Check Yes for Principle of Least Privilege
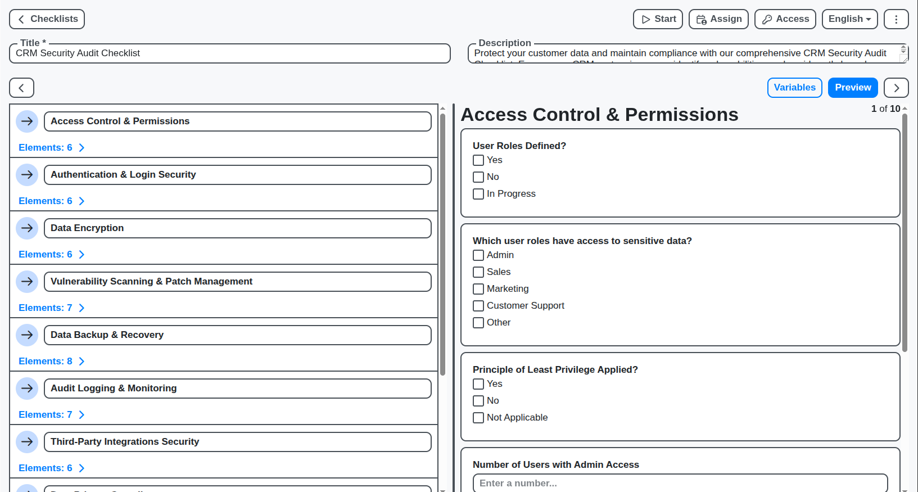Screen dimensions: 918x492 pos(478,384)
